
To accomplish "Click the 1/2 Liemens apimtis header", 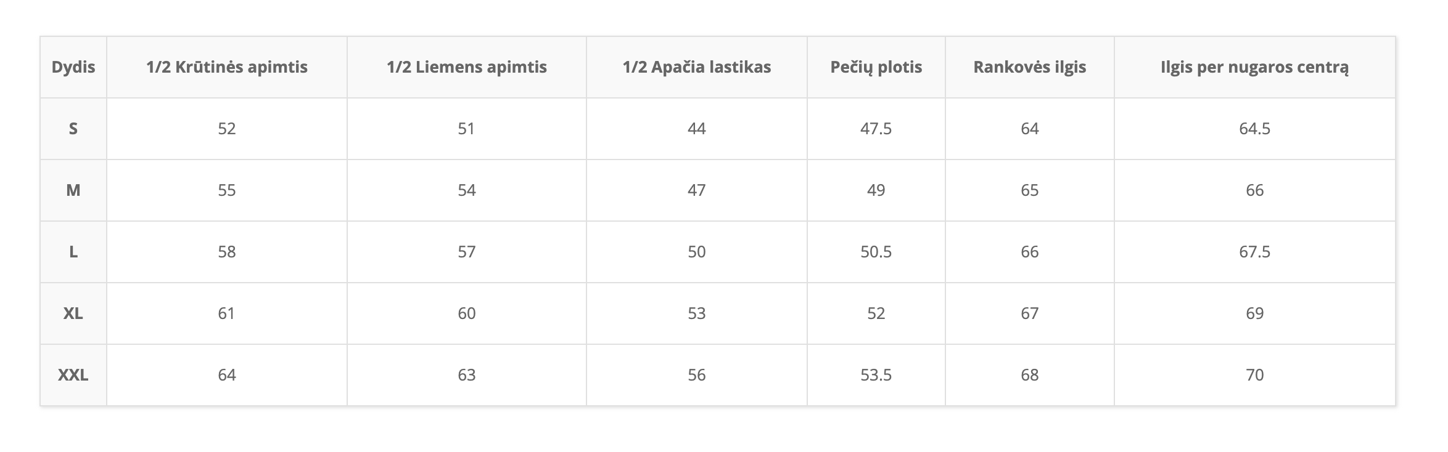I will [467, 67].
